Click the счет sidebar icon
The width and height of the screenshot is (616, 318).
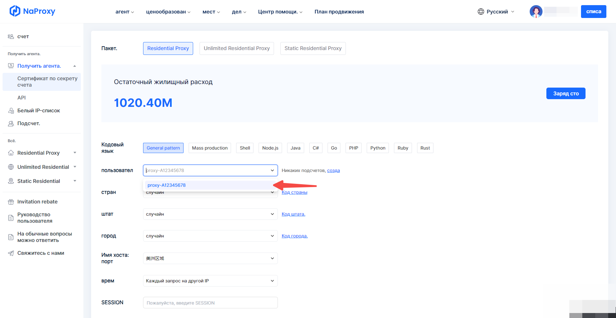click(x=11, y=37)
